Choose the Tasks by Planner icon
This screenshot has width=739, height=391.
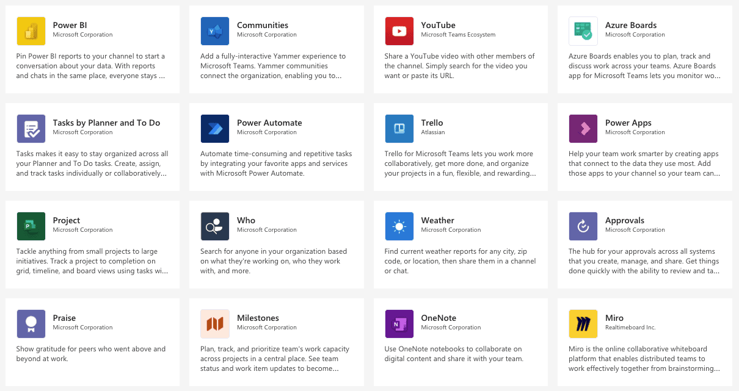click(x=31, y=129)
